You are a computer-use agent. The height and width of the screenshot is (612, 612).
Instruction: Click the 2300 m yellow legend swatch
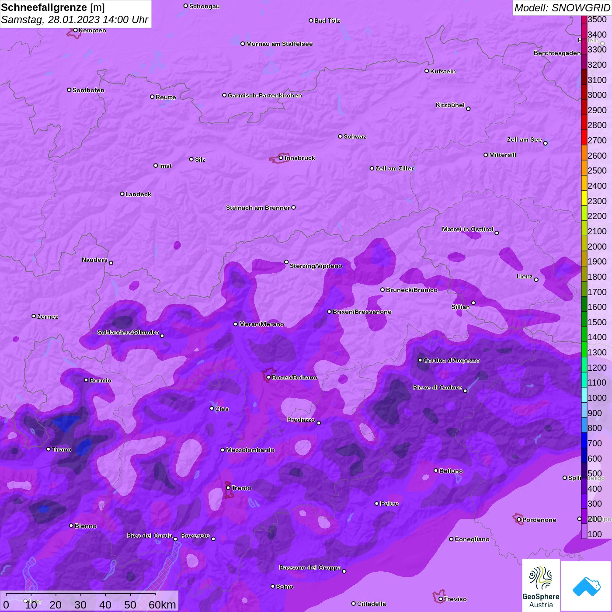(584, 198)
